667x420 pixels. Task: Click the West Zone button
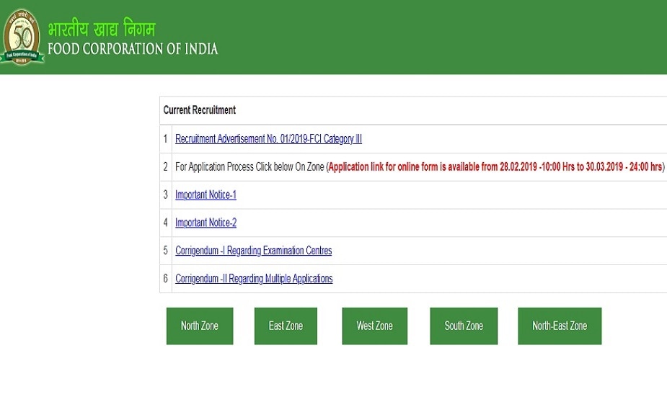coord(375,326)
